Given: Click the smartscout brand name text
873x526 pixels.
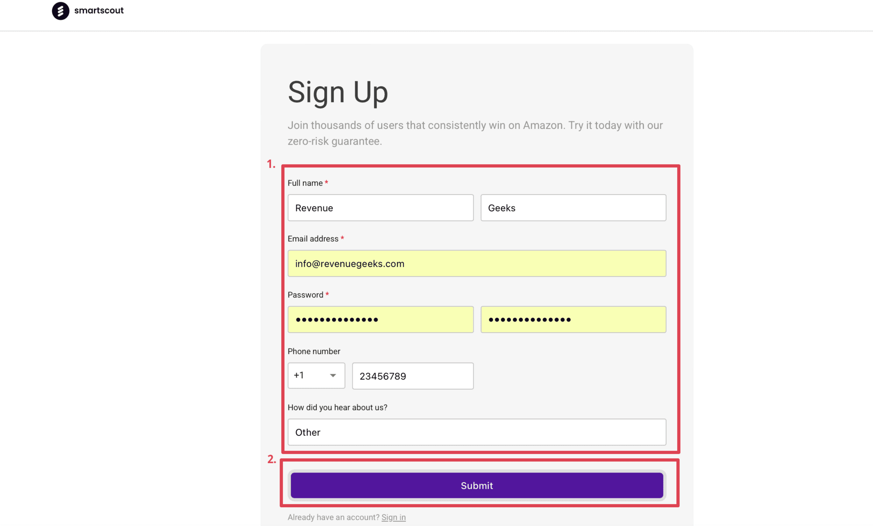Looking at the screenshot, I should (x=99, y=11).
